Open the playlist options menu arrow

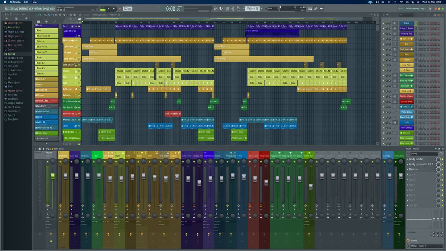click(36, 15)
